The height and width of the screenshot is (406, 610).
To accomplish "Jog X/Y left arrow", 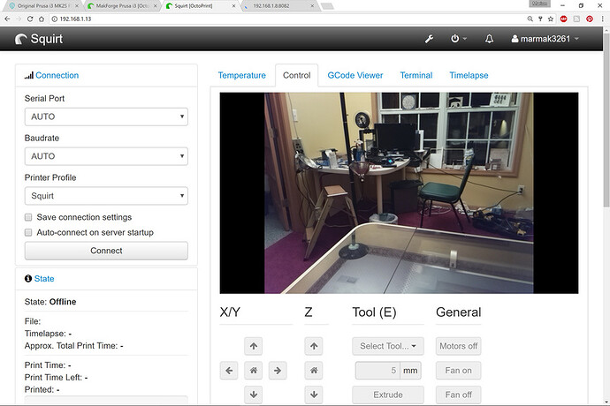I will click(229, 371).
